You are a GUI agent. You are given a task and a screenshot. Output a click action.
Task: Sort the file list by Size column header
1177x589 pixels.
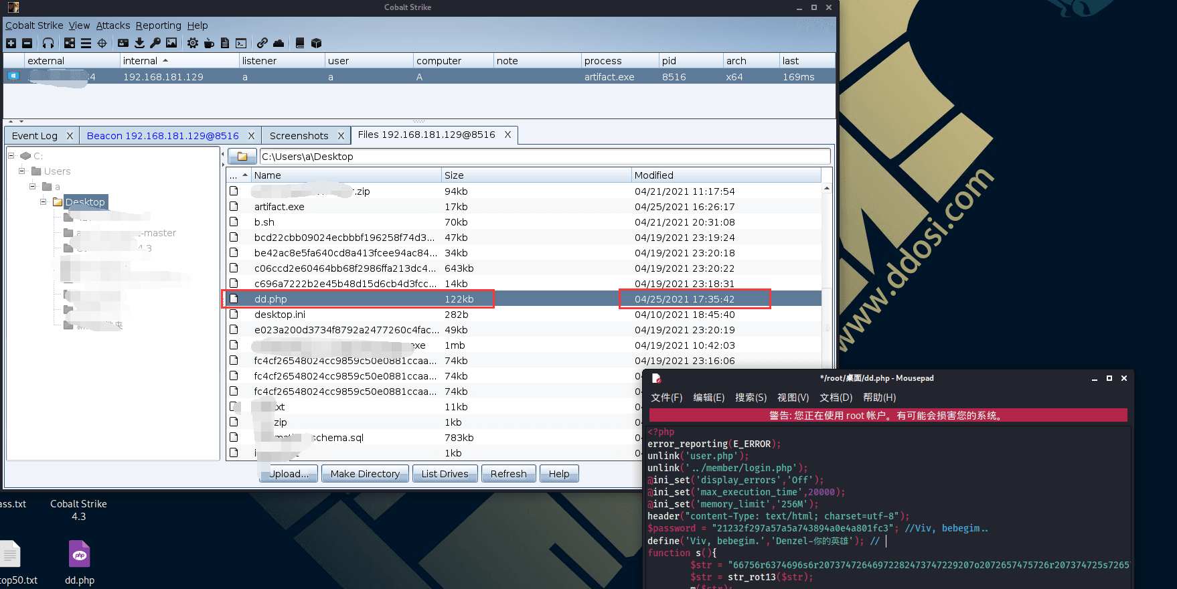click(536, 175)
